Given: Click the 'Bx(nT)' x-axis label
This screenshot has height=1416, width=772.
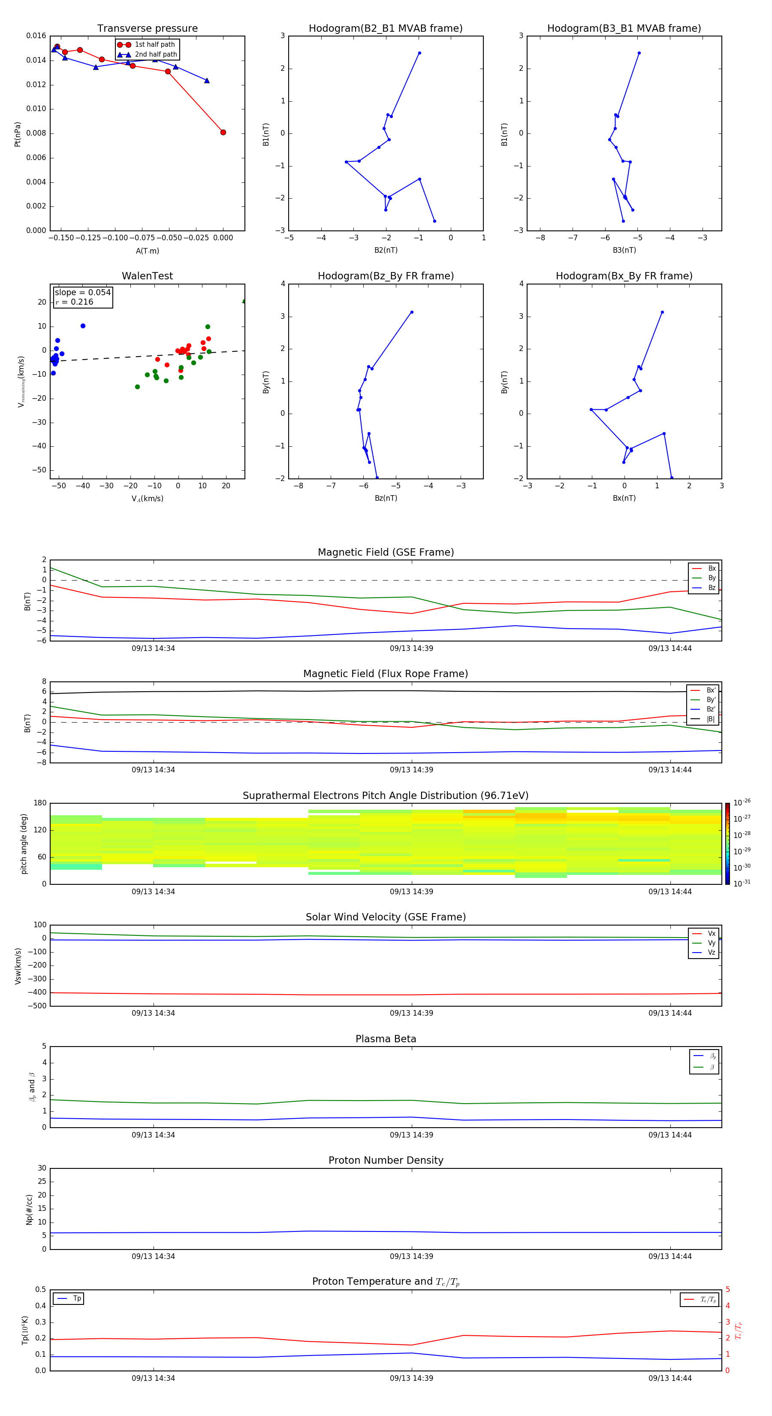Looking at the screenshot, I should click(624, 498).
